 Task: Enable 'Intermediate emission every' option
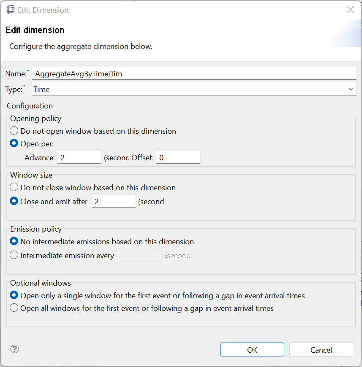tap(14, 256)
